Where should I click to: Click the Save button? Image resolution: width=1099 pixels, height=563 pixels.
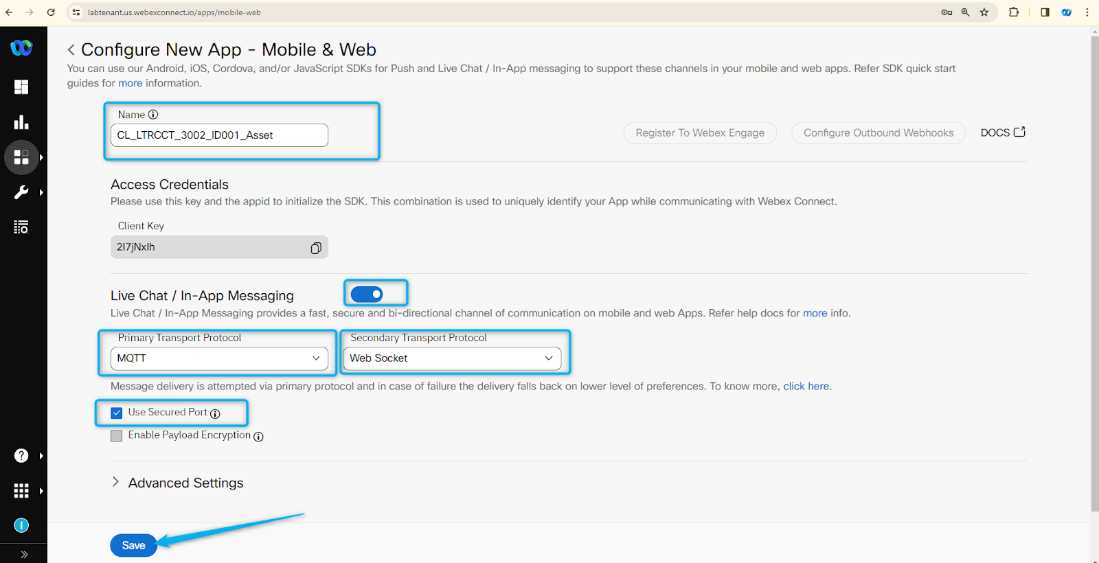coord(133,546)
